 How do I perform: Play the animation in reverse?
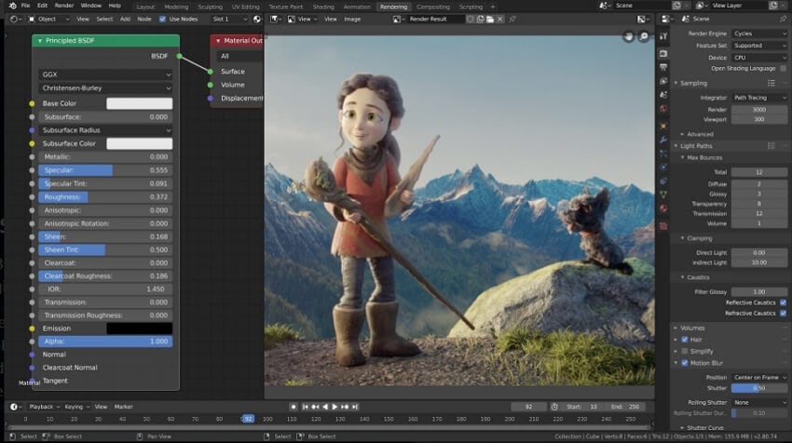[x=325, y=407]
